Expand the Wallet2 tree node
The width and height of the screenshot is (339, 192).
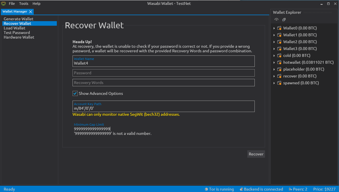coord(274,42)
